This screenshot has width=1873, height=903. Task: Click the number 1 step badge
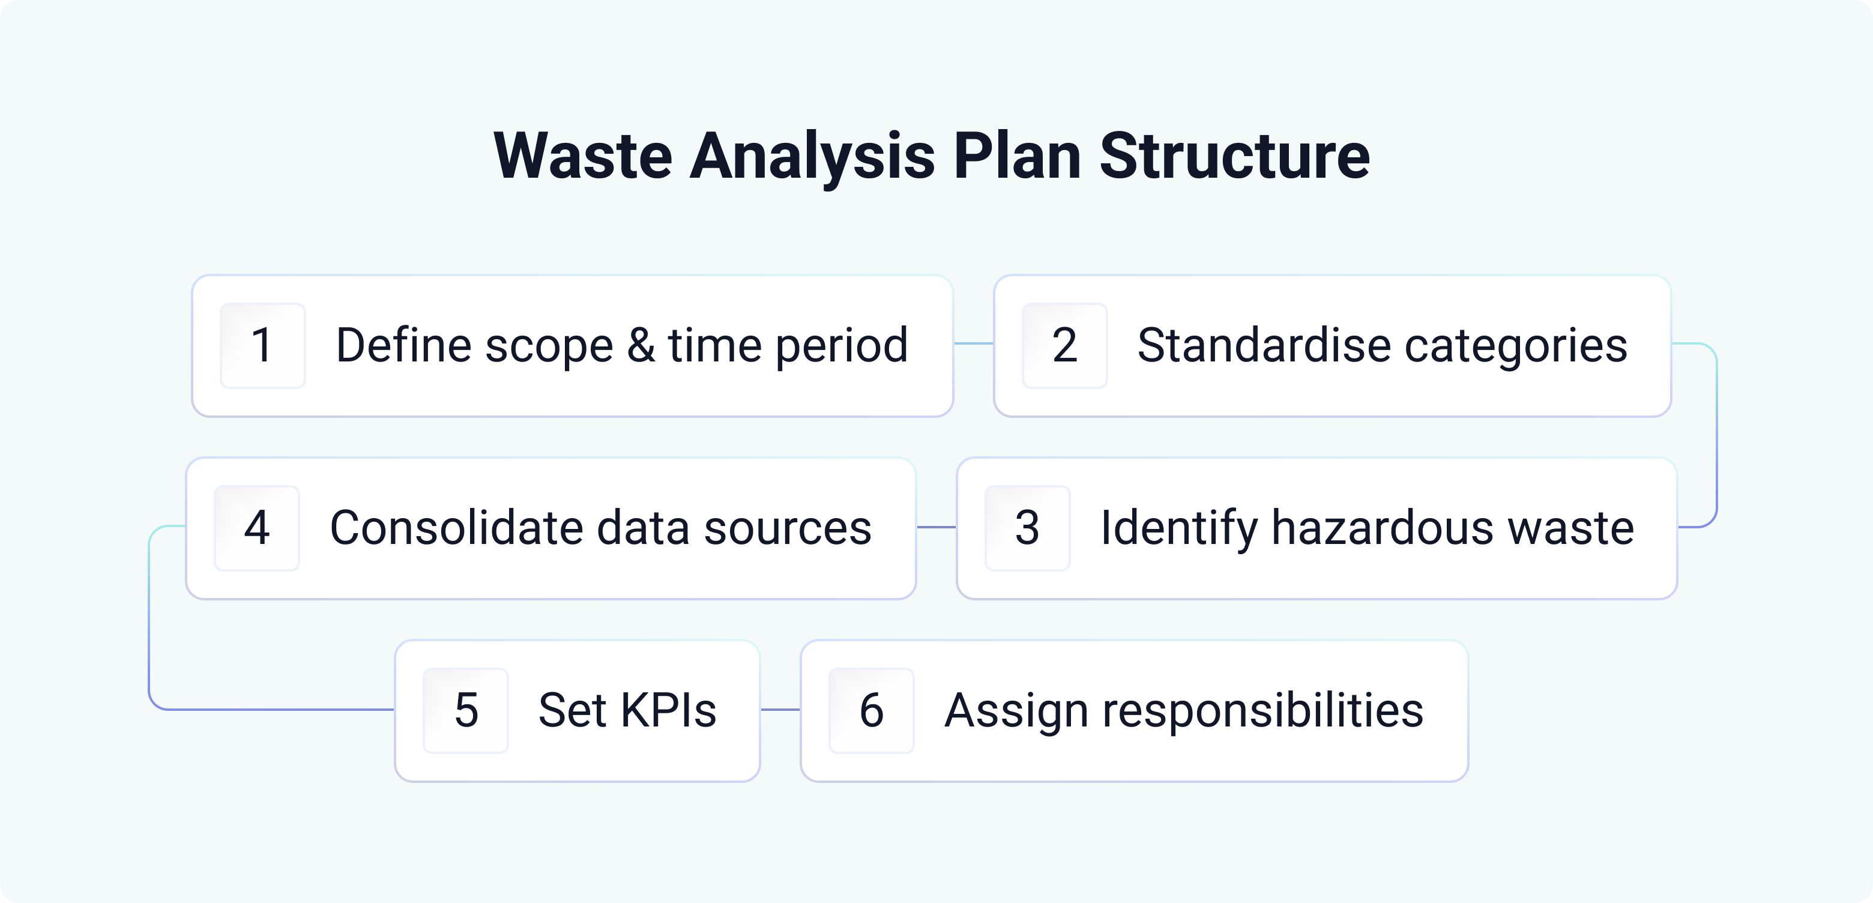262,345
